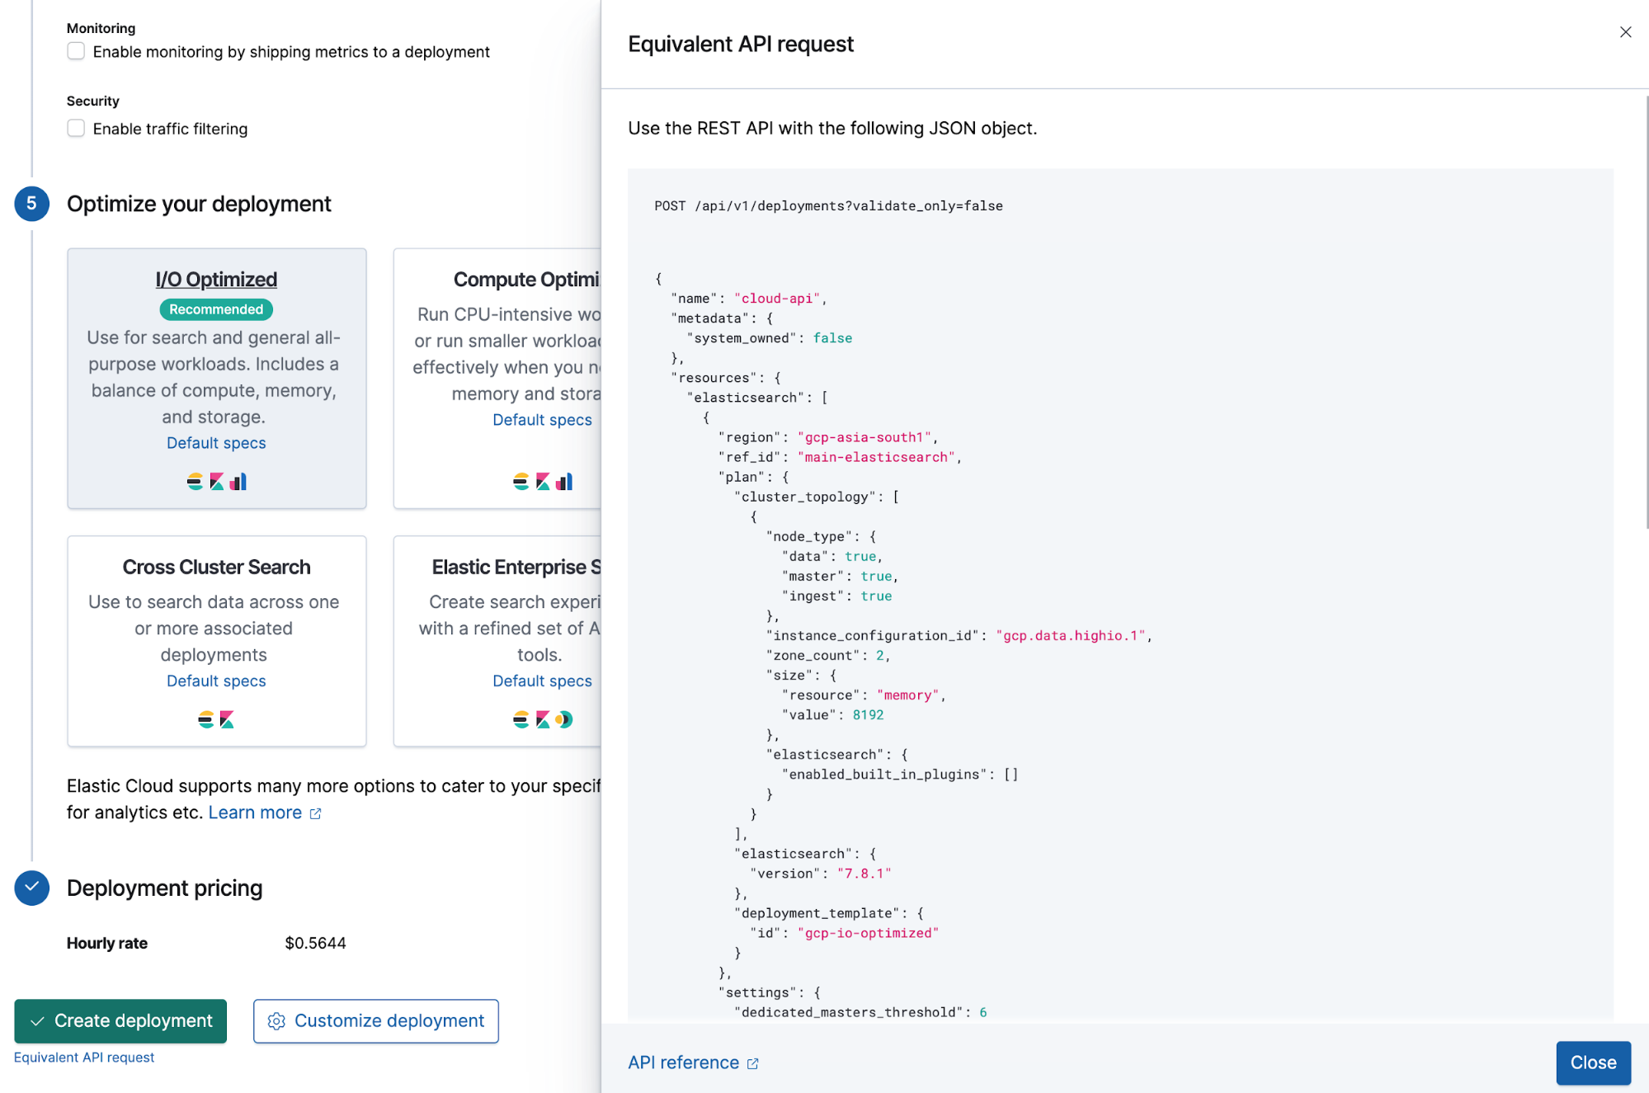Select the I/O Optimized template card title
The width and height of the screenshot is (1649, 1093).
216,280
